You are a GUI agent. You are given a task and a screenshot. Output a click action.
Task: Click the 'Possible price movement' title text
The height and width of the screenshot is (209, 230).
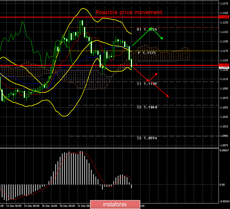click(x=129, y=12)
